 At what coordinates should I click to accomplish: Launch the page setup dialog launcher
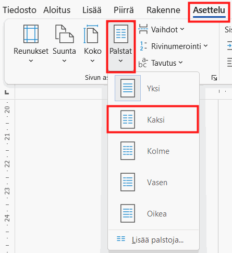tap(214, 78)
